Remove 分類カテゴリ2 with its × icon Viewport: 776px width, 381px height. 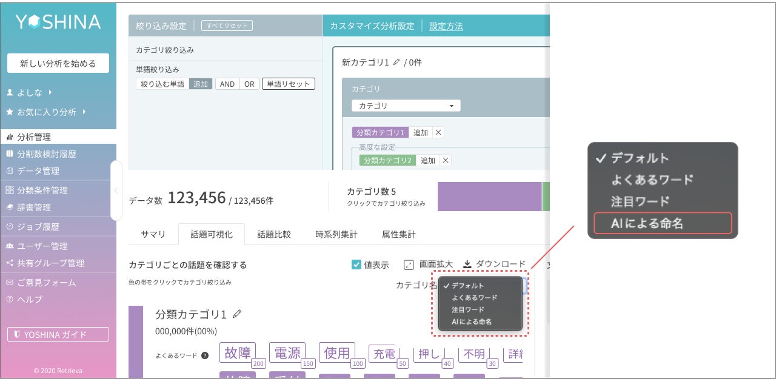(446, 160)
